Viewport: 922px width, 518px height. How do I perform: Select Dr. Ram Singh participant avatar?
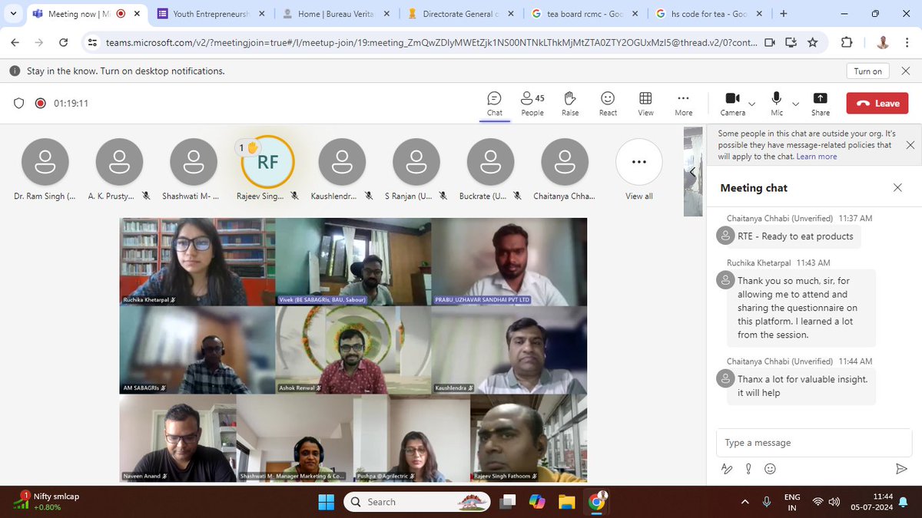point(45,162)
